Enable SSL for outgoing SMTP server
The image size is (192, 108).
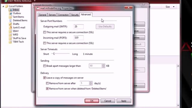tap(44, 32)
